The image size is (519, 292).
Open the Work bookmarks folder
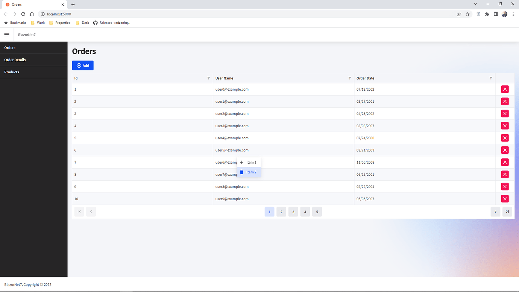pos(38,23)
